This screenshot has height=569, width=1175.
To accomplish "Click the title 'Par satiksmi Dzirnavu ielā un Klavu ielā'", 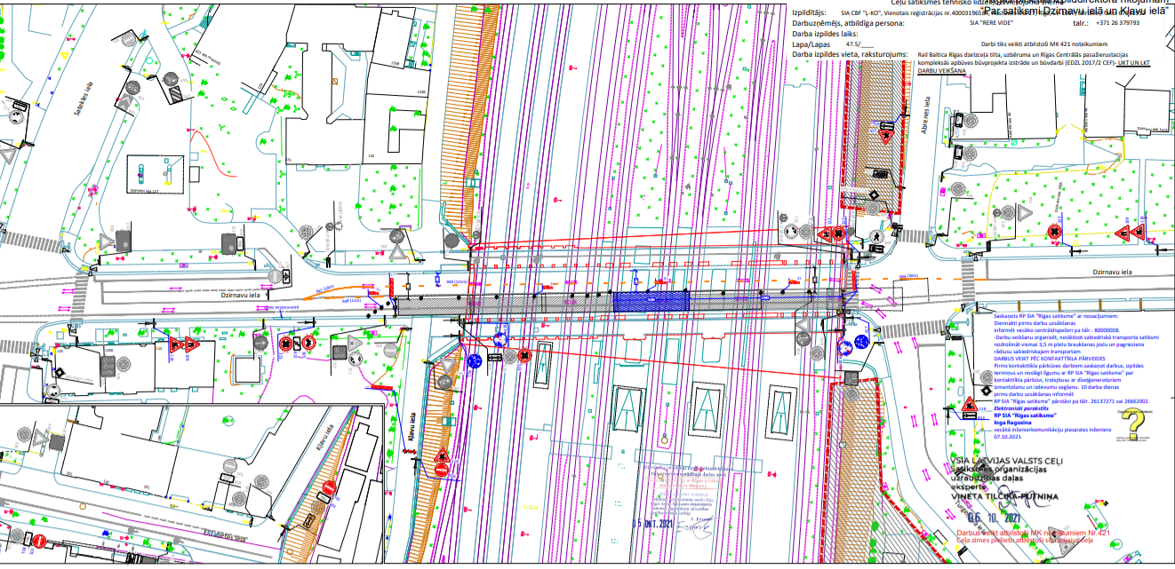I will coord(1075,12).
